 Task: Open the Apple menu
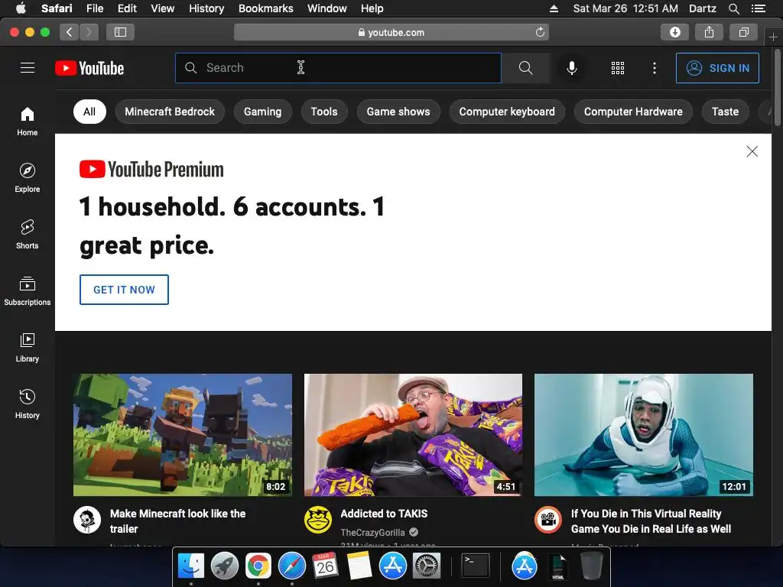click(x=21, y=8)
